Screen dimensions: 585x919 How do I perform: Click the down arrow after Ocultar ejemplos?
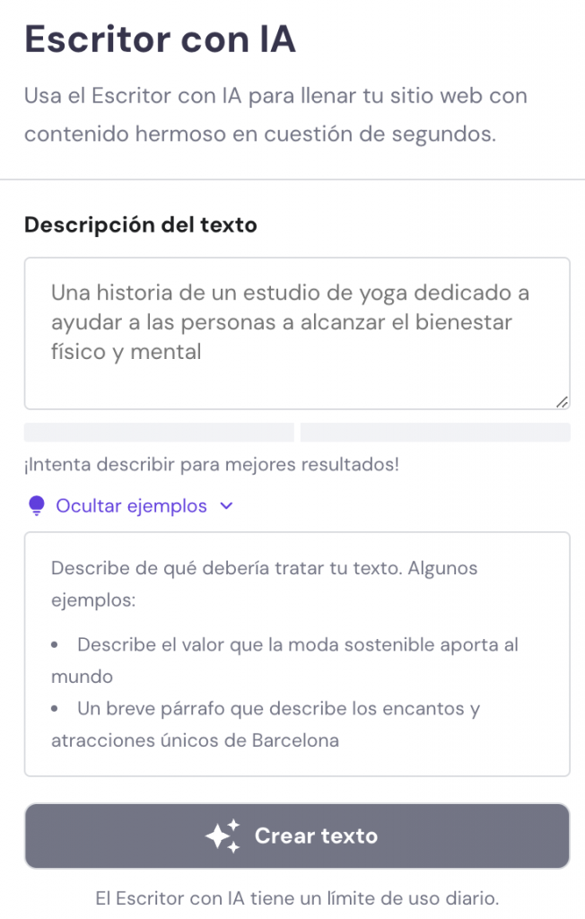point(224,506)
